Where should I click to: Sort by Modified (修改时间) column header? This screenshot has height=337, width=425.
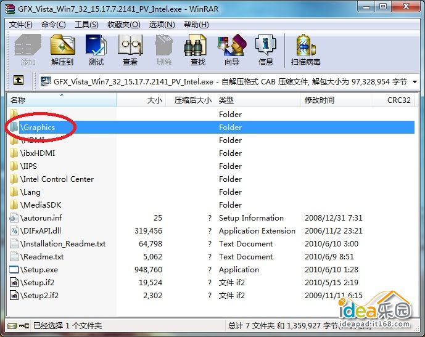(x=336, y=100)
